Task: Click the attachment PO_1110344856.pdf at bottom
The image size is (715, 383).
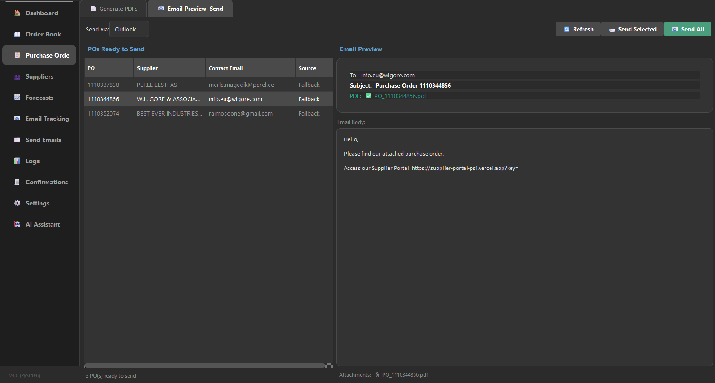Action: coord(405,374)
